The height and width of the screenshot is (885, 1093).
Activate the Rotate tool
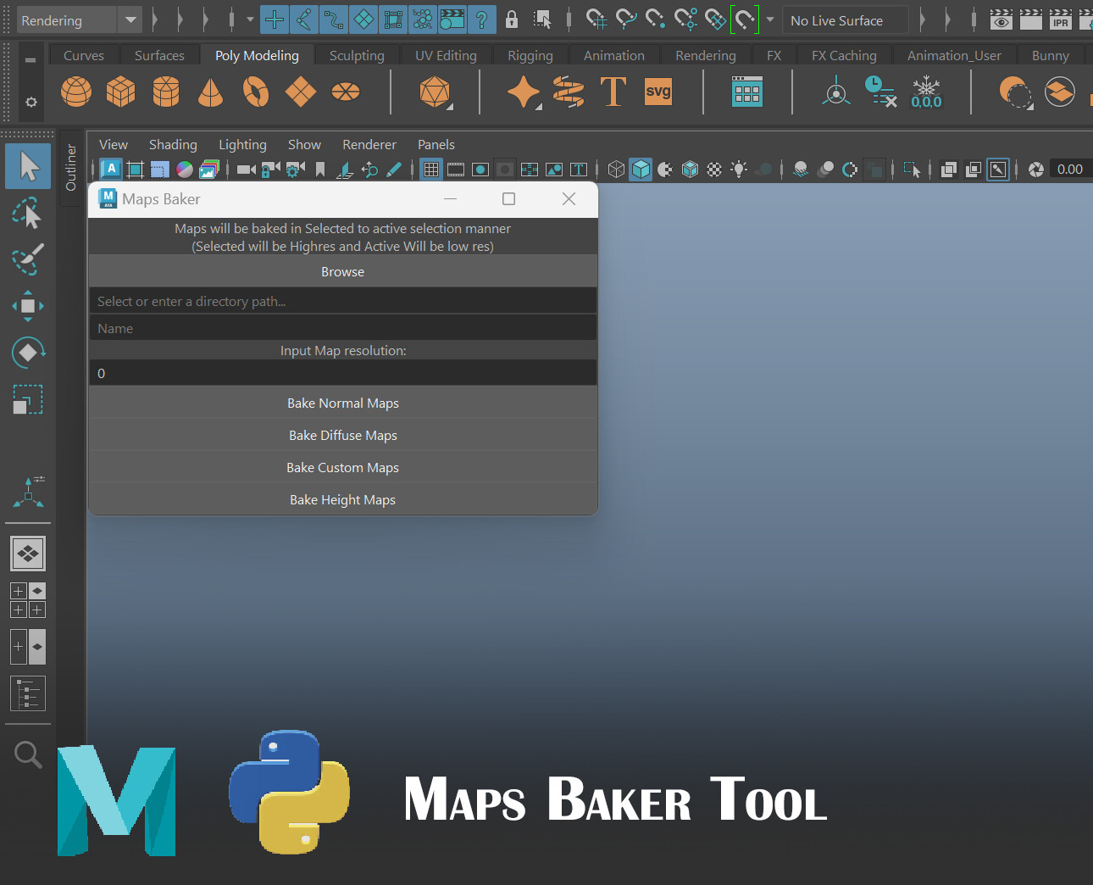click(28, 353)
